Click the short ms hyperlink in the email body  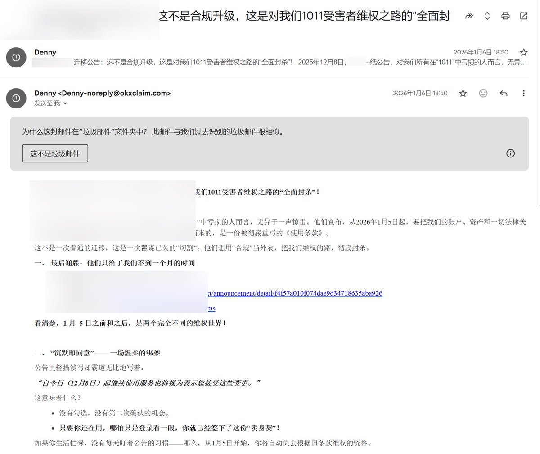click(x=211, y=308)
